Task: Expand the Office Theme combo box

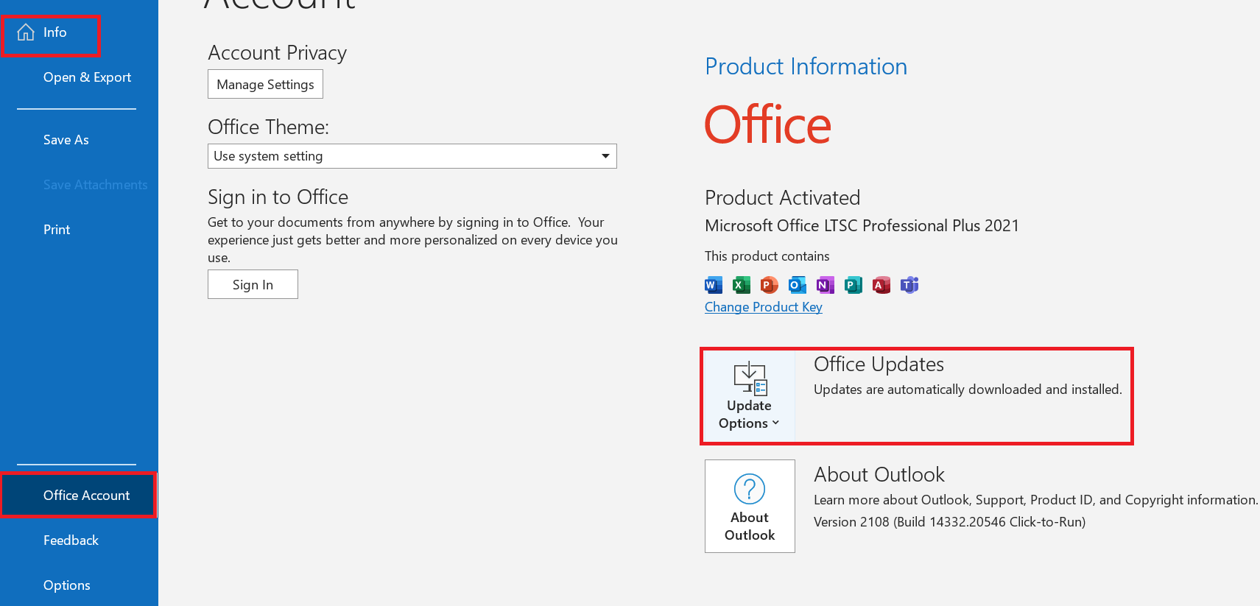Action: pos(412,156)
